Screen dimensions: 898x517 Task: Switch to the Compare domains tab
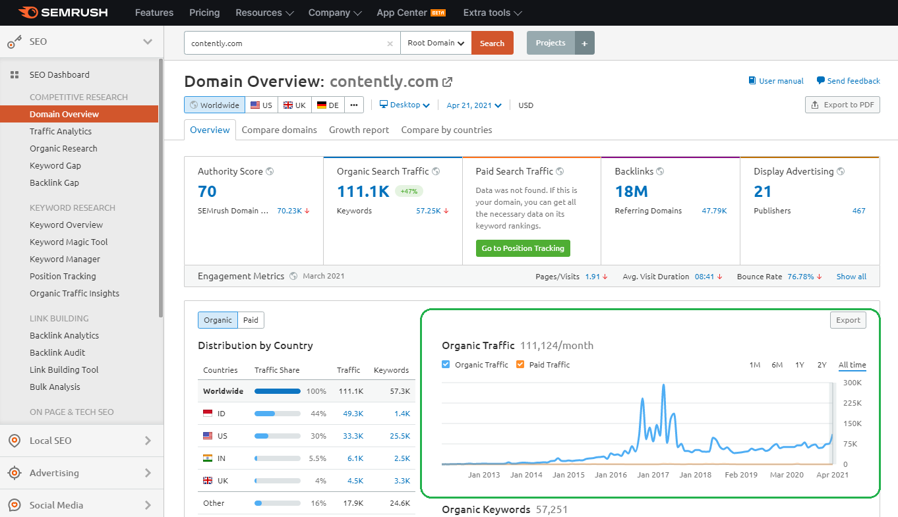(280, 130)
